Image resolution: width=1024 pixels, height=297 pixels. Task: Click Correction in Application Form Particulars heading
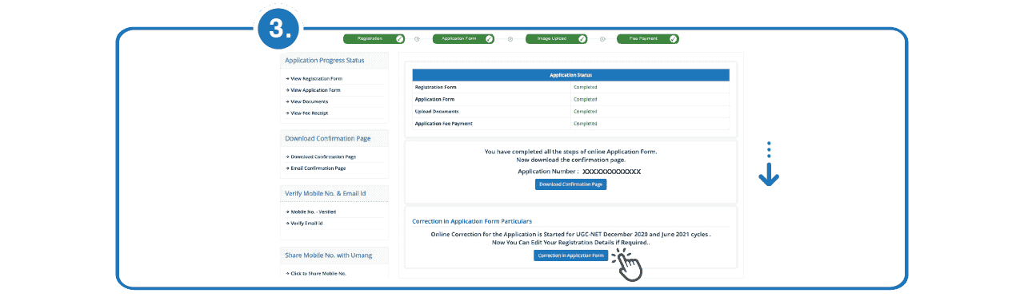click(472, 221)
